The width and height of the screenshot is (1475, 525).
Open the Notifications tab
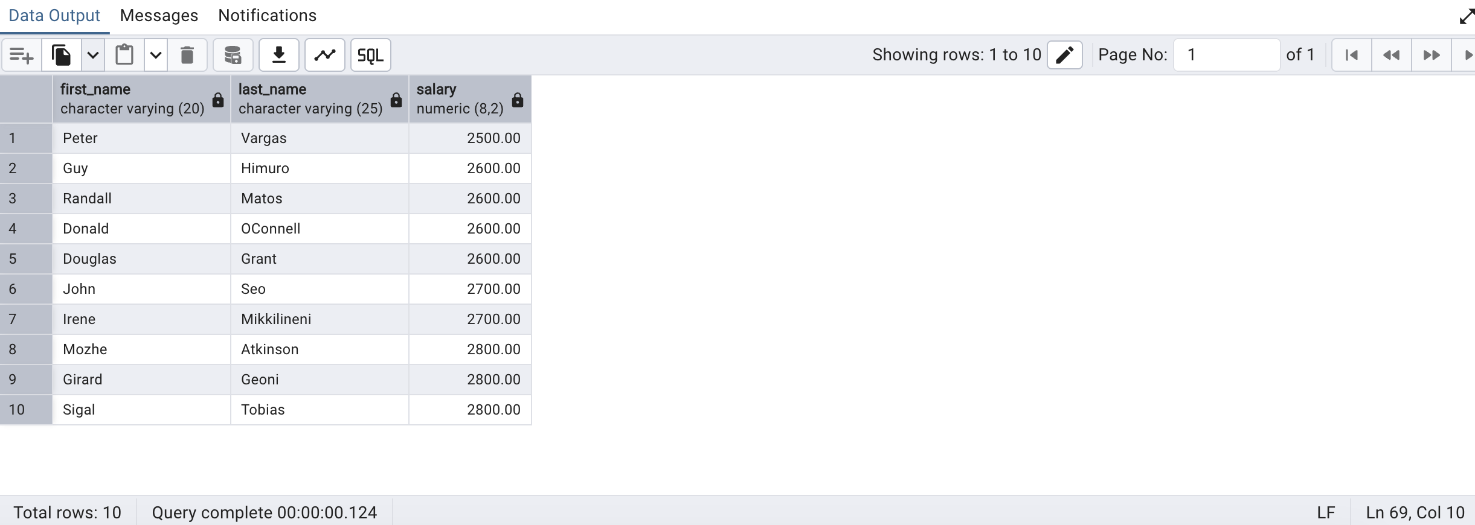[x=267, y=16]
